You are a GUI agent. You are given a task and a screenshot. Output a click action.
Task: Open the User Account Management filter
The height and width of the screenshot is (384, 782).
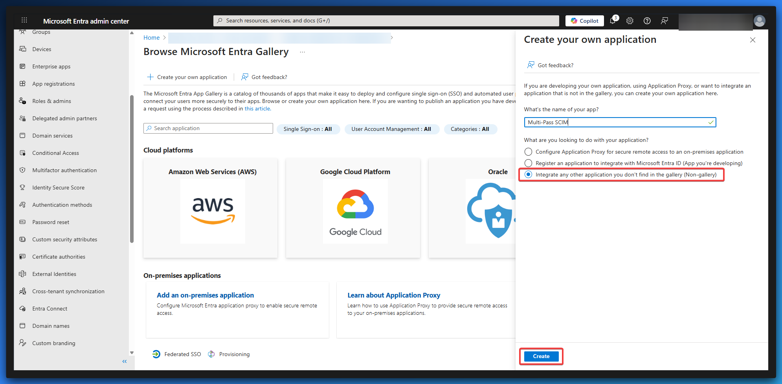point(391,129)
